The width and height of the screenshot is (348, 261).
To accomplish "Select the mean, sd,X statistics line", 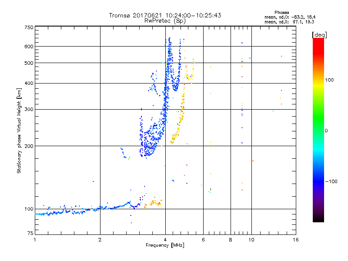I will coord(289,21).
